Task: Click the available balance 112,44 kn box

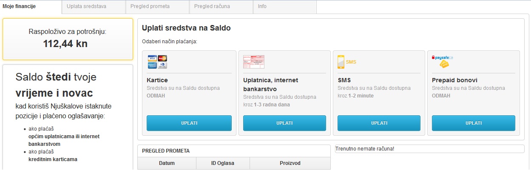Action: (x=68, y=39)
